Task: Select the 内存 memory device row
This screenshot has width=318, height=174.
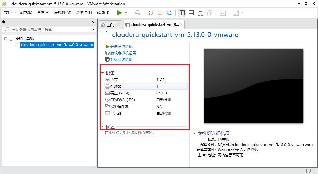Action: (146, 80)
